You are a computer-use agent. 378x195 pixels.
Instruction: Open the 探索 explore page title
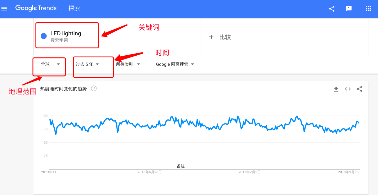coord(74,8)
